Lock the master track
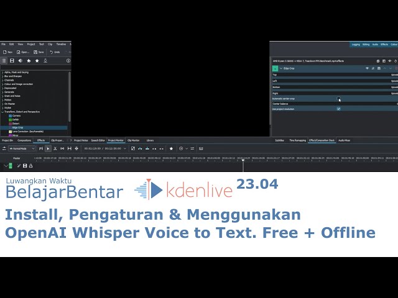This screenshot has width=398, height=298. (x=30, y=166)
